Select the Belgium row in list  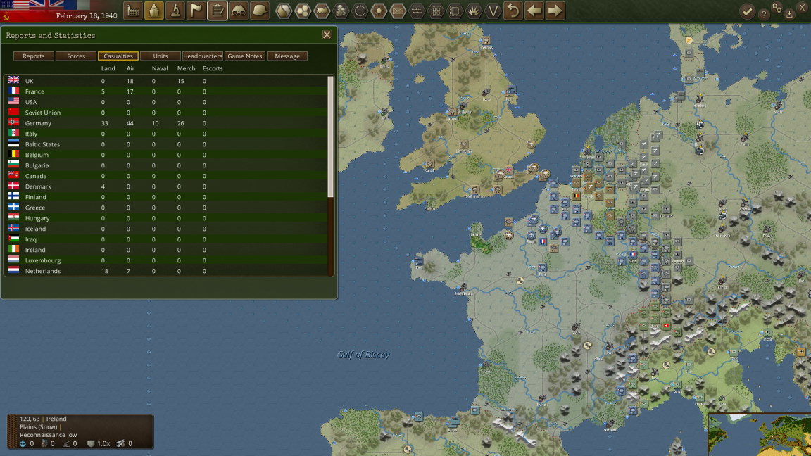coord(165,155)
